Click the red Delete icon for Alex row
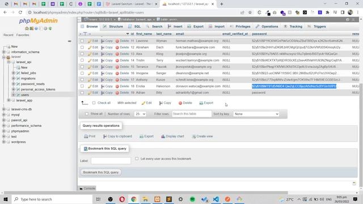Image resolution: width=363 pixels, height=204 pixels. point(117,54)
